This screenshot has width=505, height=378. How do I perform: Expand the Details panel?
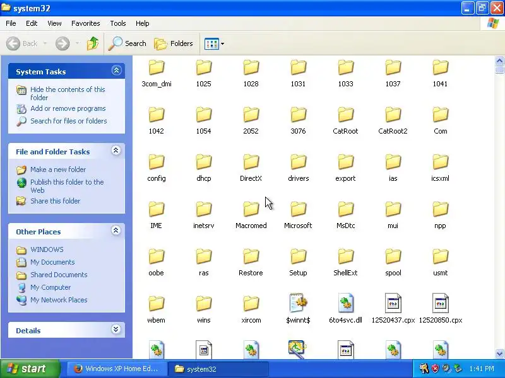[116, 329]
